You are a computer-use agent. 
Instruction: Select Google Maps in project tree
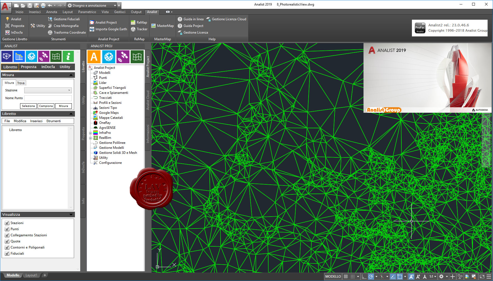(x=109, y=113)
